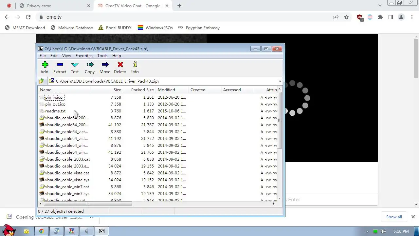Click the Extract toolbar icon
This screenshot has height=236, width=419.
coord(60,67)
